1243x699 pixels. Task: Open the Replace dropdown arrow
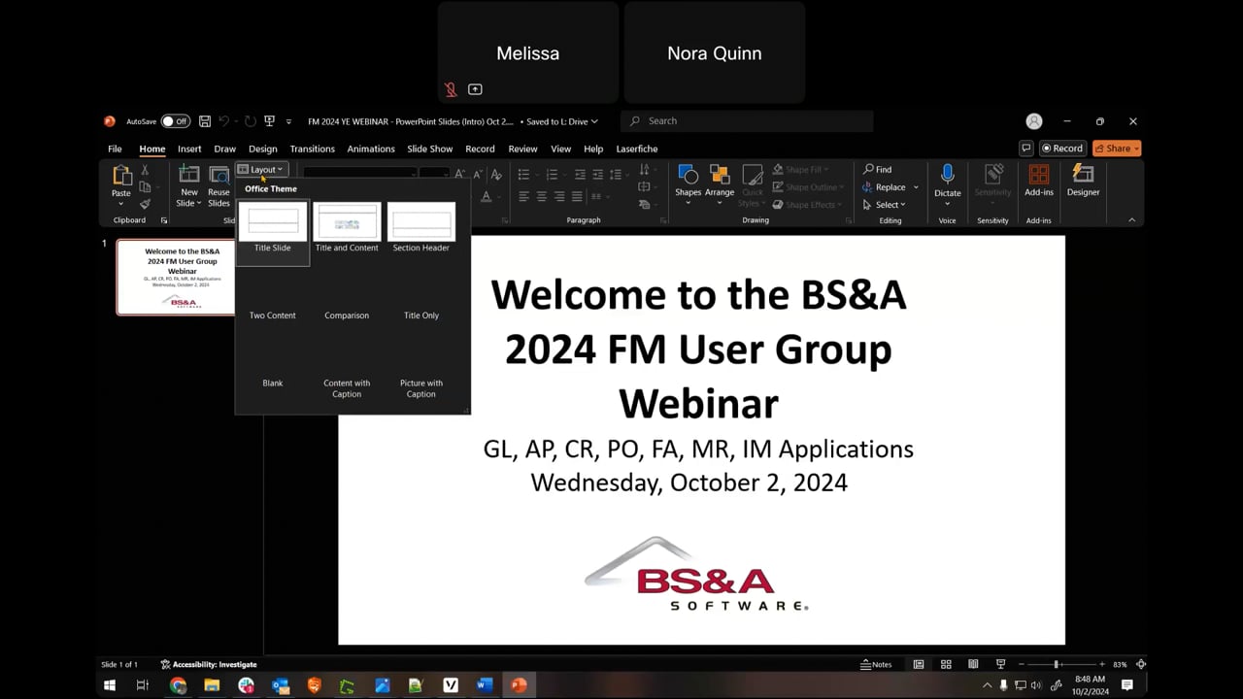click(916, 187)
